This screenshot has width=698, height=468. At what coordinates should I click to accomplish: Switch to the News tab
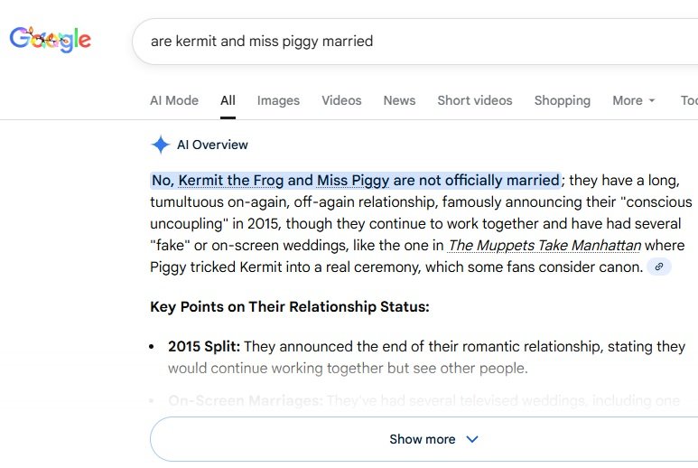click(399, 100)
